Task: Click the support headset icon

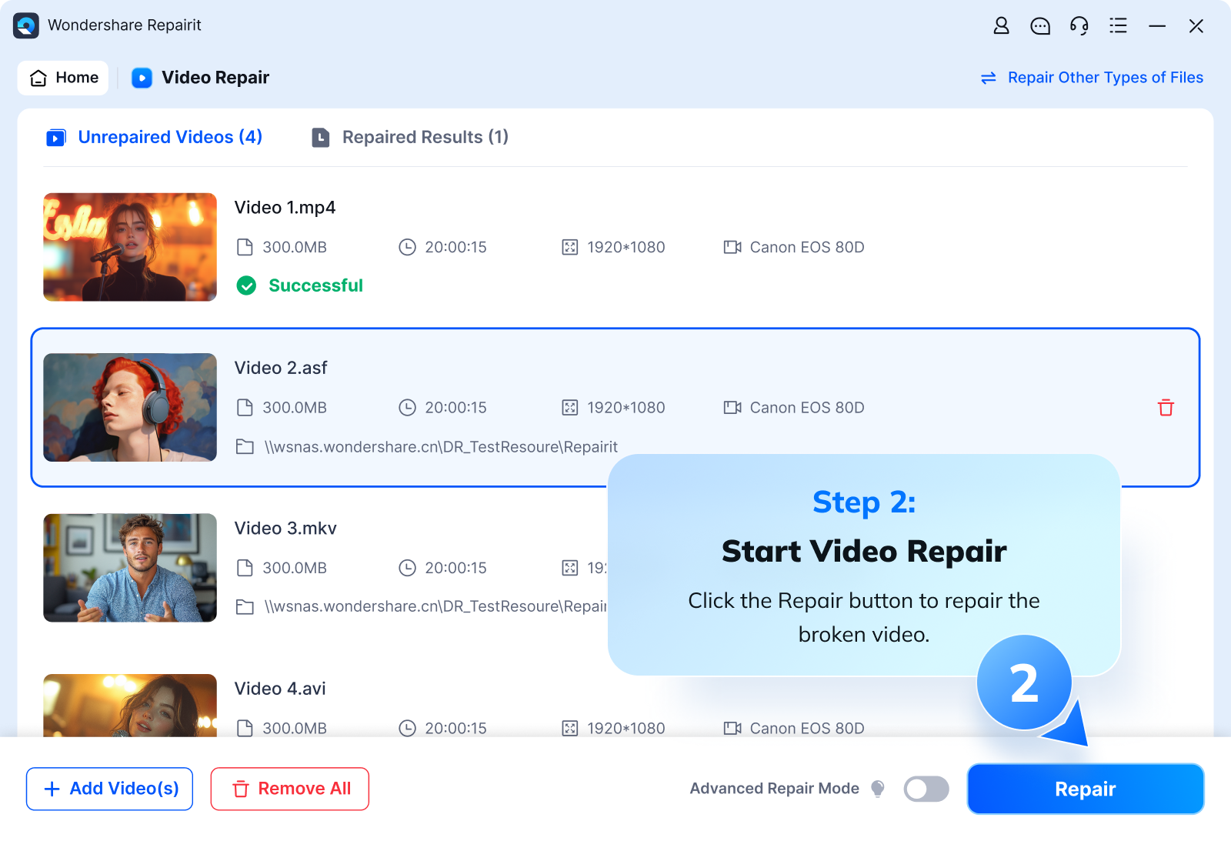Action: point(1079,26)
